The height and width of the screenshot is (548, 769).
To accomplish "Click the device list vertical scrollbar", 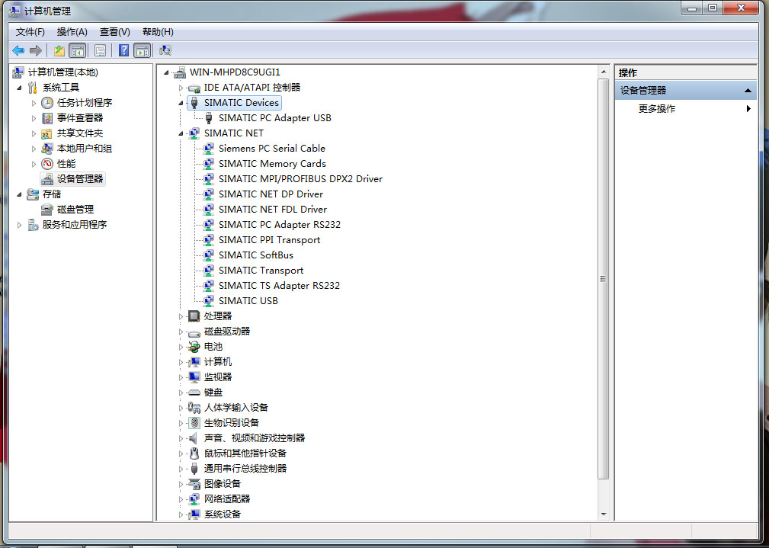I will 604,278.
